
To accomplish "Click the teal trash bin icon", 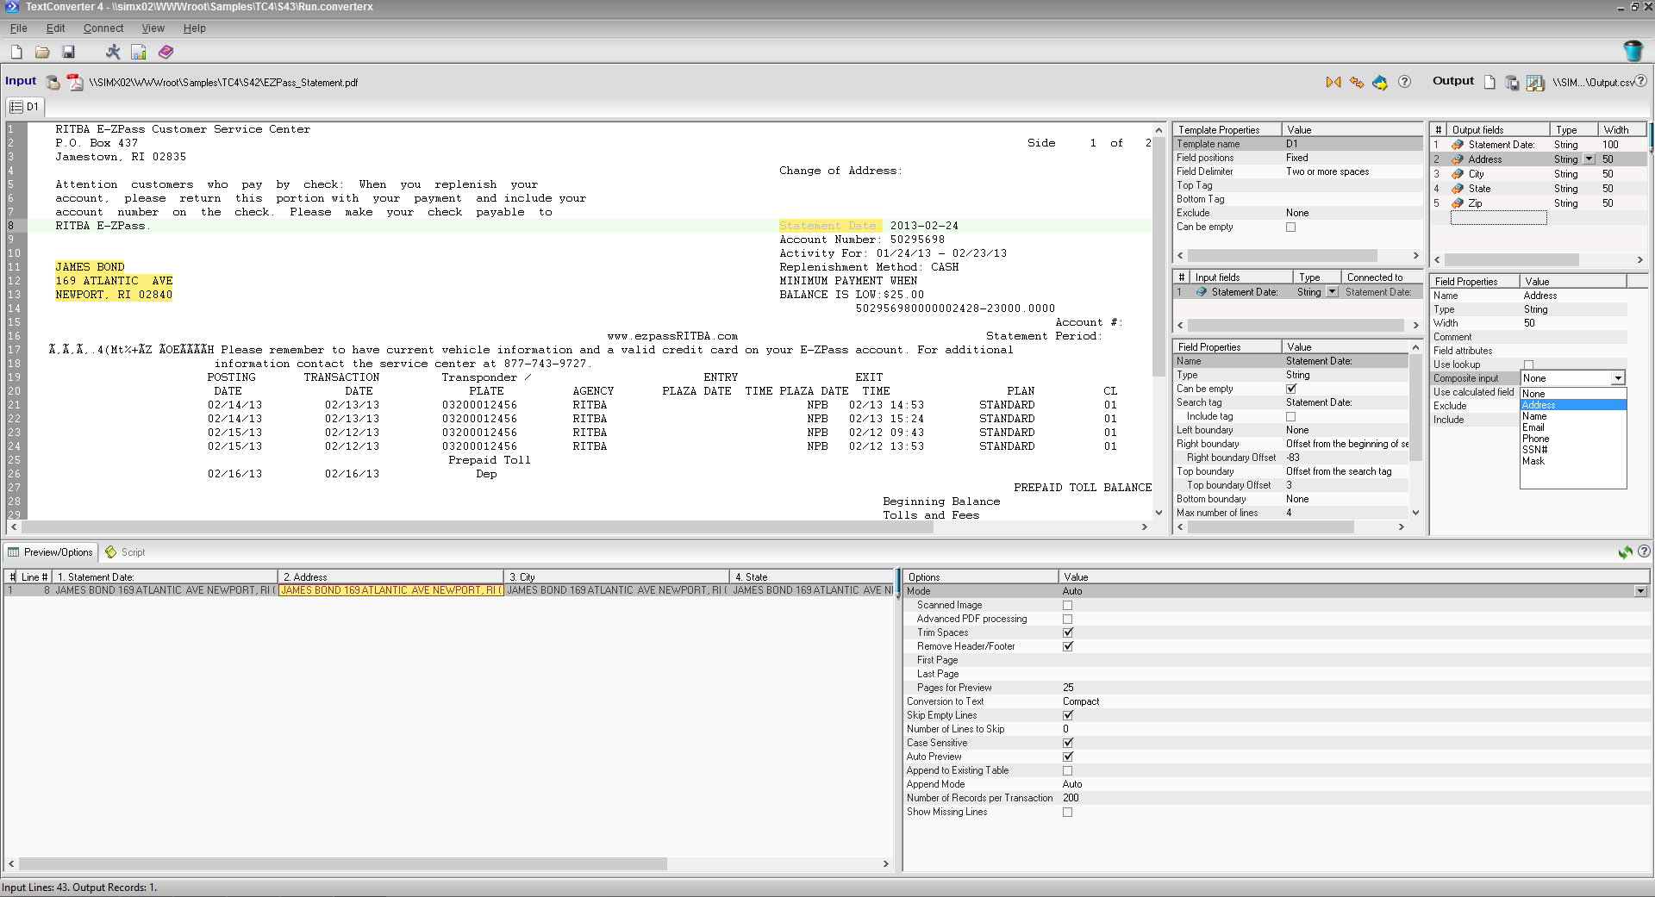I will [1633, 51].
